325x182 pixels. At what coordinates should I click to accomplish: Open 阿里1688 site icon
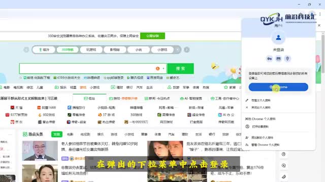pos(39,108)
